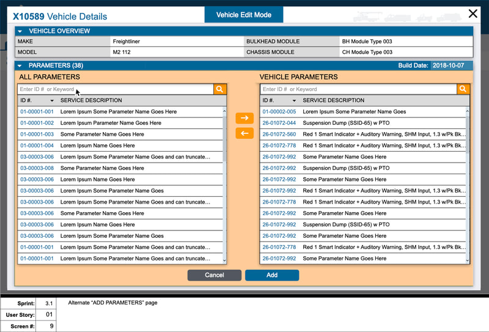
Task: Click the Sprint value 3.1
Action: (49, 303)
